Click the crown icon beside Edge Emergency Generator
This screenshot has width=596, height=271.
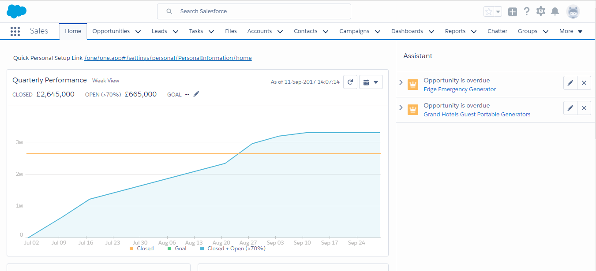[413, 85]
